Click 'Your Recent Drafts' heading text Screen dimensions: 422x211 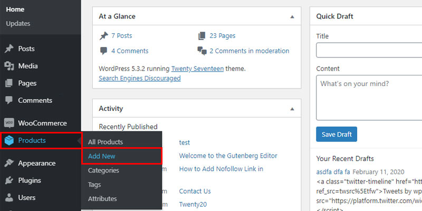click(x=345, y=159)
